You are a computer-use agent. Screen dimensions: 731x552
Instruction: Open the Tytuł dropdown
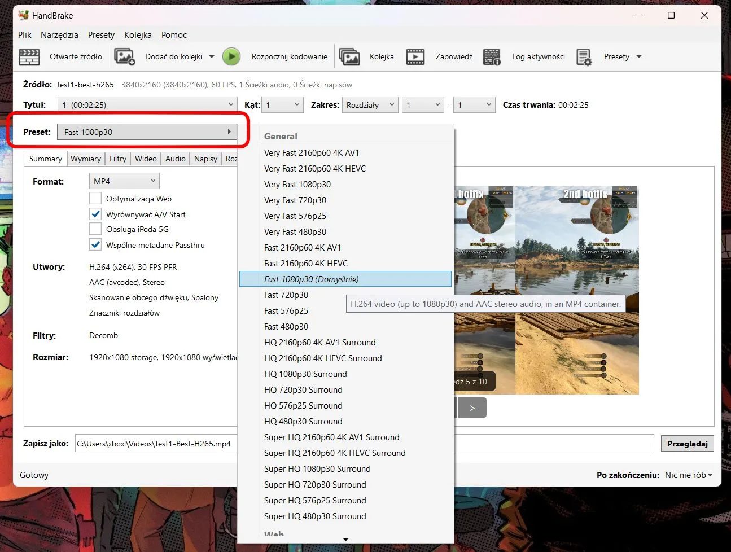point(147,104)
